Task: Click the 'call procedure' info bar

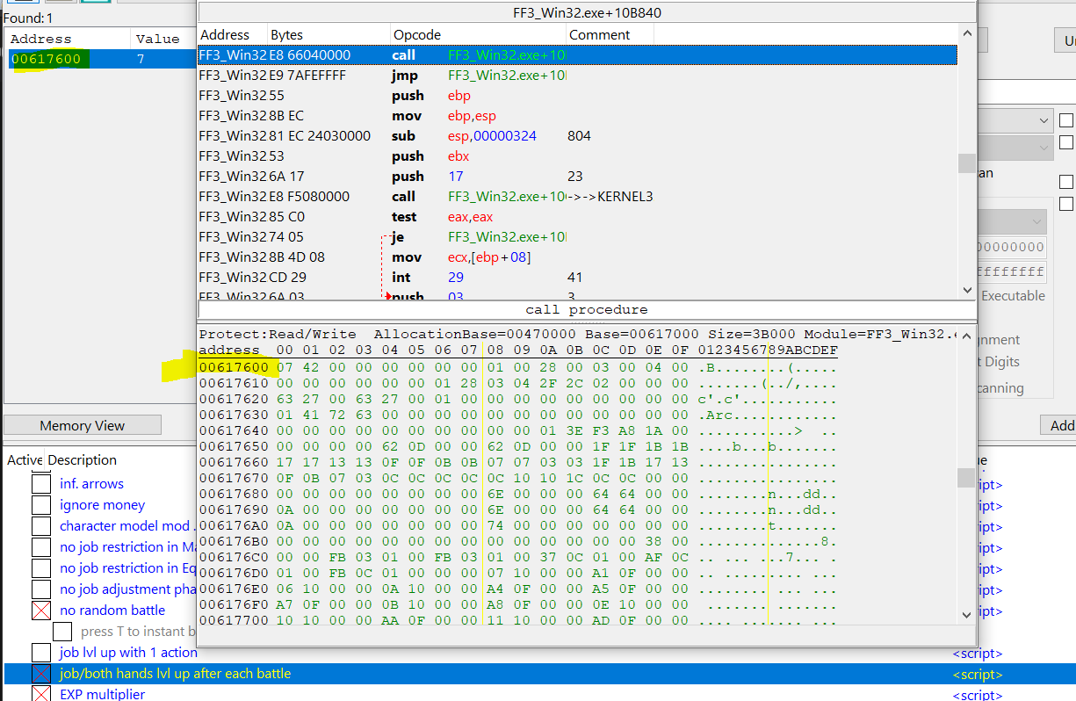Action: [x=587, y=310]
